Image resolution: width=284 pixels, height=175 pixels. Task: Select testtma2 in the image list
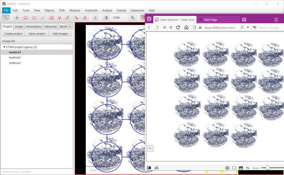coord(15,57)
